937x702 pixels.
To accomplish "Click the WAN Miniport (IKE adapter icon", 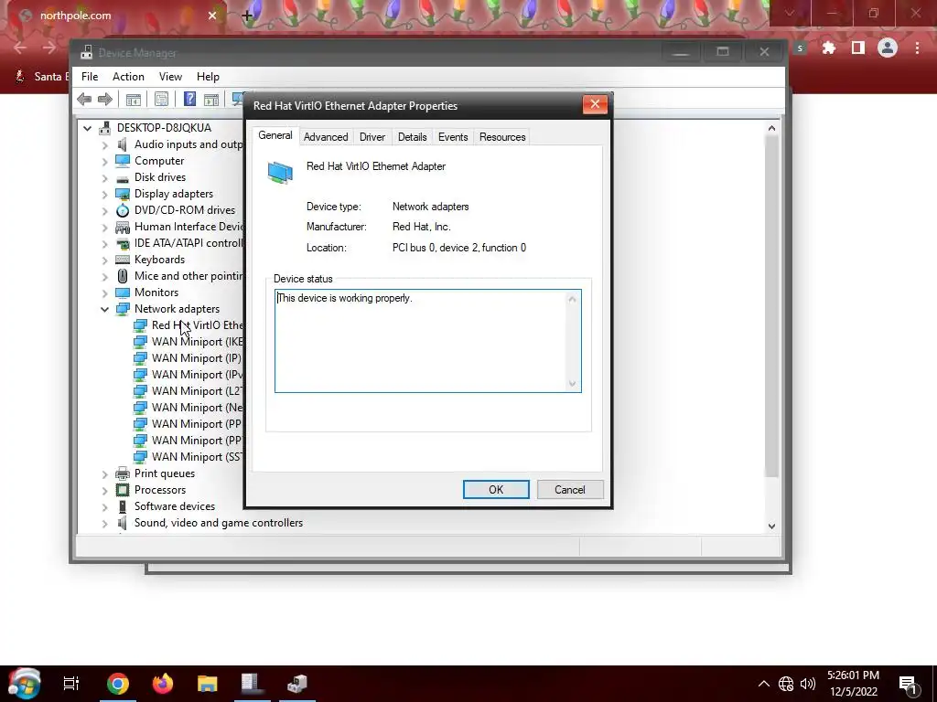I will [x=140, y=342].
